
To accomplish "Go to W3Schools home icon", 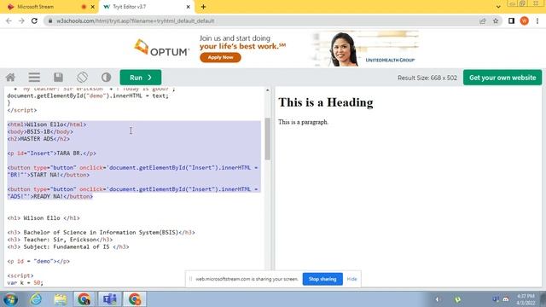I will click(10, 78).
